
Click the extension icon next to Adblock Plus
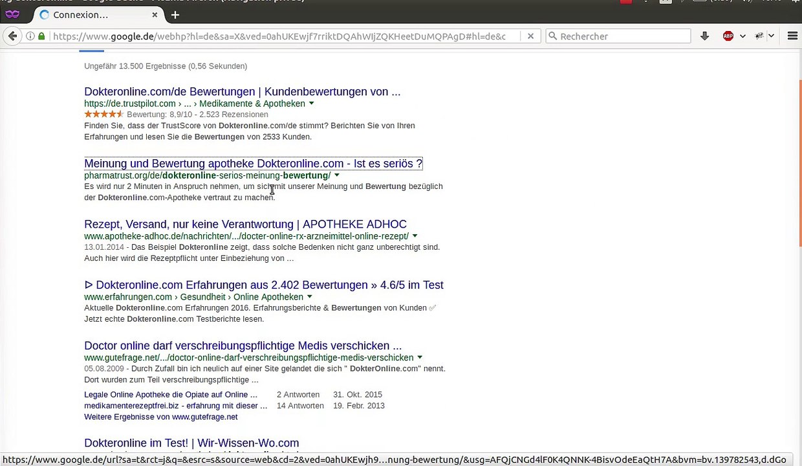click(x=759, y=36)
